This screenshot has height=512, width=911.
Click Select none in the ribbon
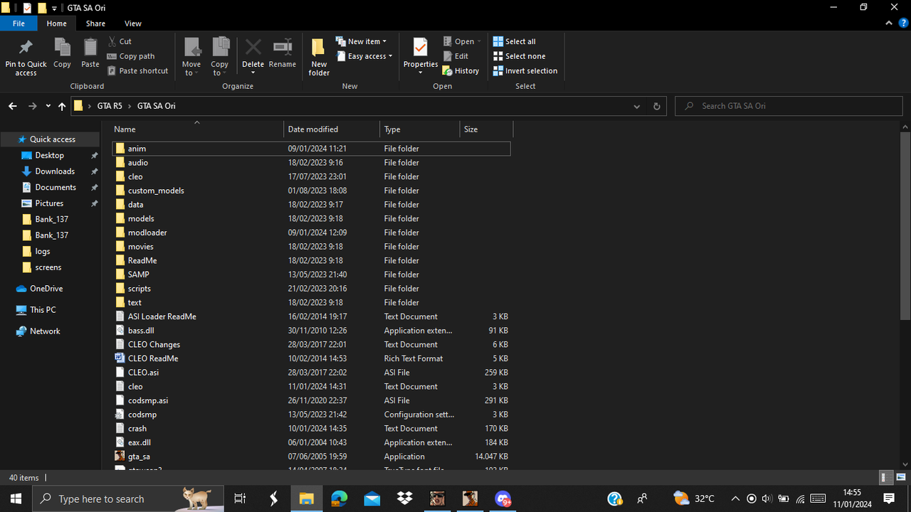pyautogui.click(x=520, y=56)
